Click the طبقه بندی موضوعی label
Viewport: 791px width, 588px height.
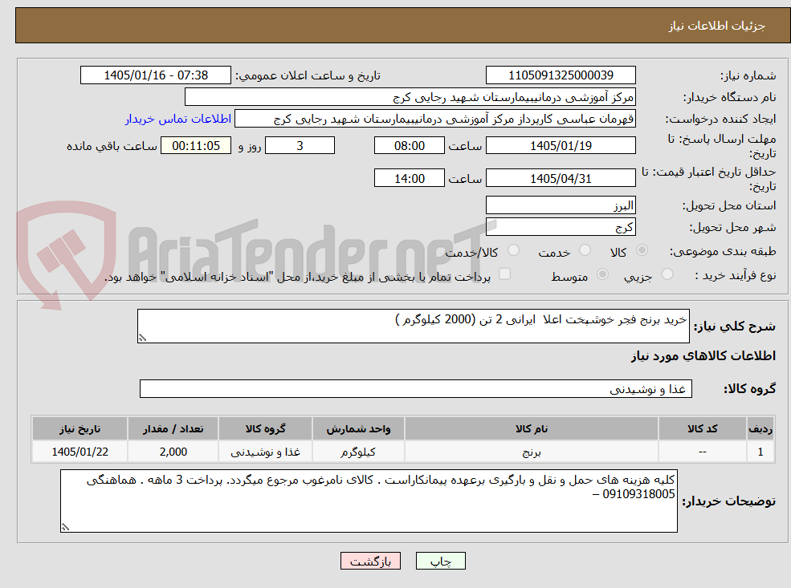coord(723,251)
